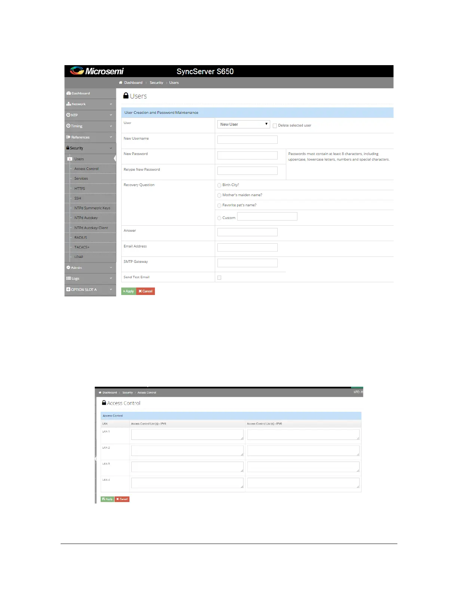458x593 pixels.
Task: Select Favorite pet's name recovery question
Action: (x=219, y=206)
